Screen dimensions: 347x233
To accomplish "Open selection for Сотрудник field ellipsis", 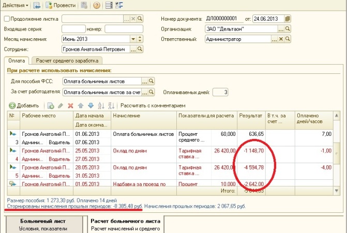I will pos(132,49).
